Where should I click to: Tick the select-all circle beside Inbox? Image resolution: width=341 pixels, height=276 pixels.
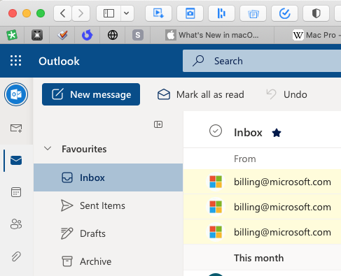[216, 131]
